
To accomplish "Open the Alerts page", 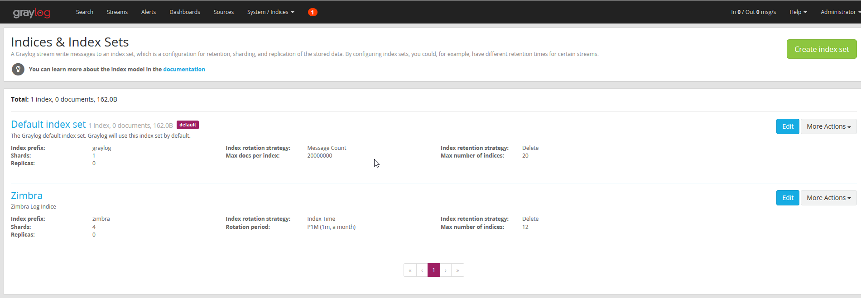I will click(x=149, y=12).
